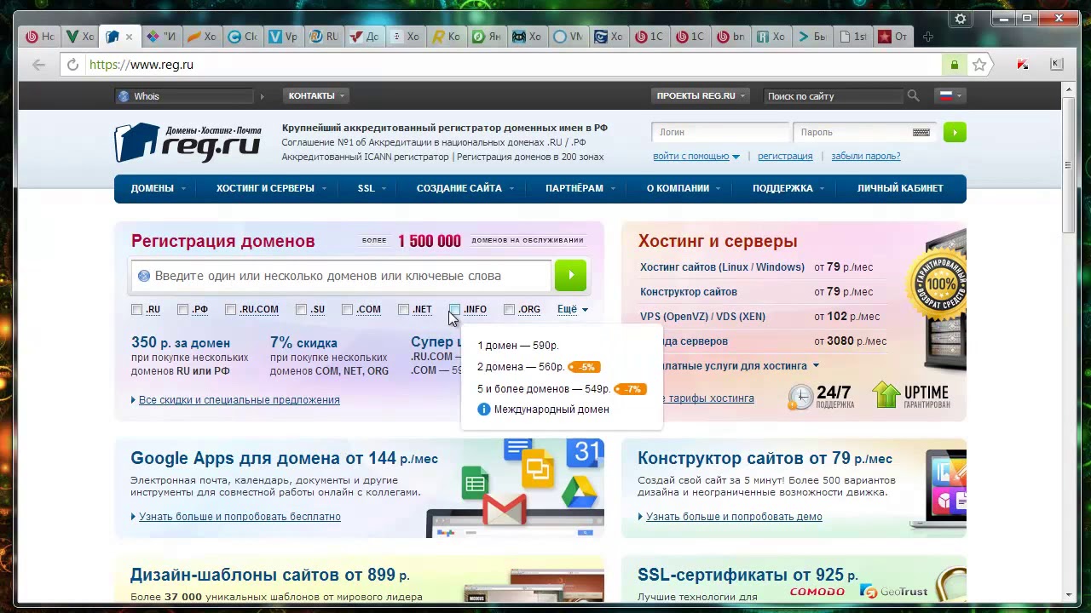Click the site search magnifier icon

pyautogui.click(x=913, y=96)
